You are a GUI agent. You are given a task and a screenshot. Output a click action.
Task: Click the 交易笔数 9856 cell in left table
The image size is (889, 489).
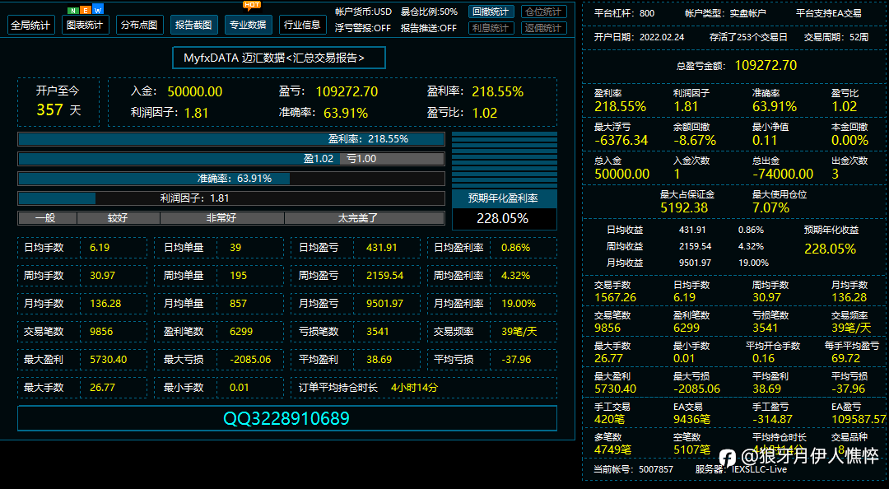click(82, 332)
